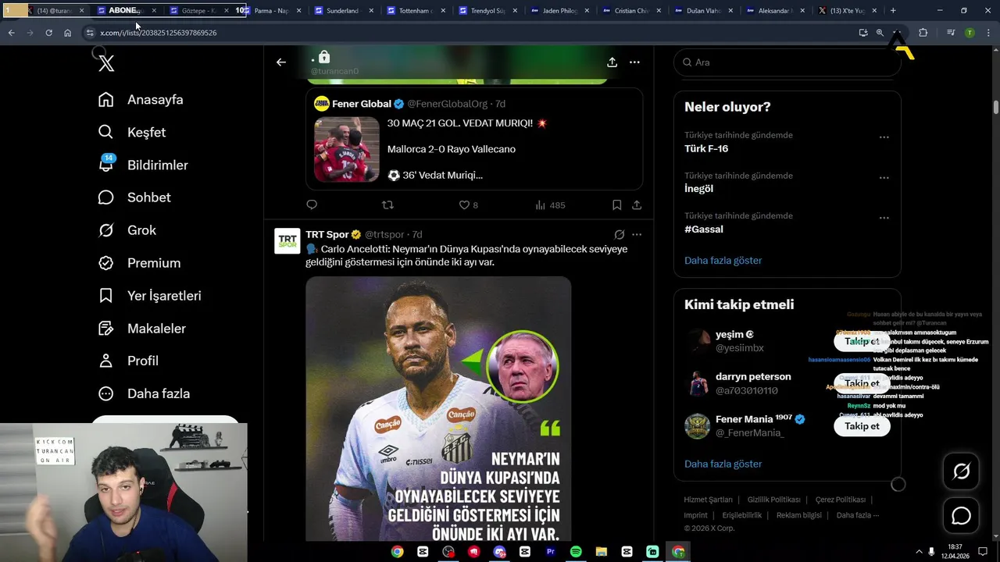Open Bildirimler with 14 badge

point(143,165)
